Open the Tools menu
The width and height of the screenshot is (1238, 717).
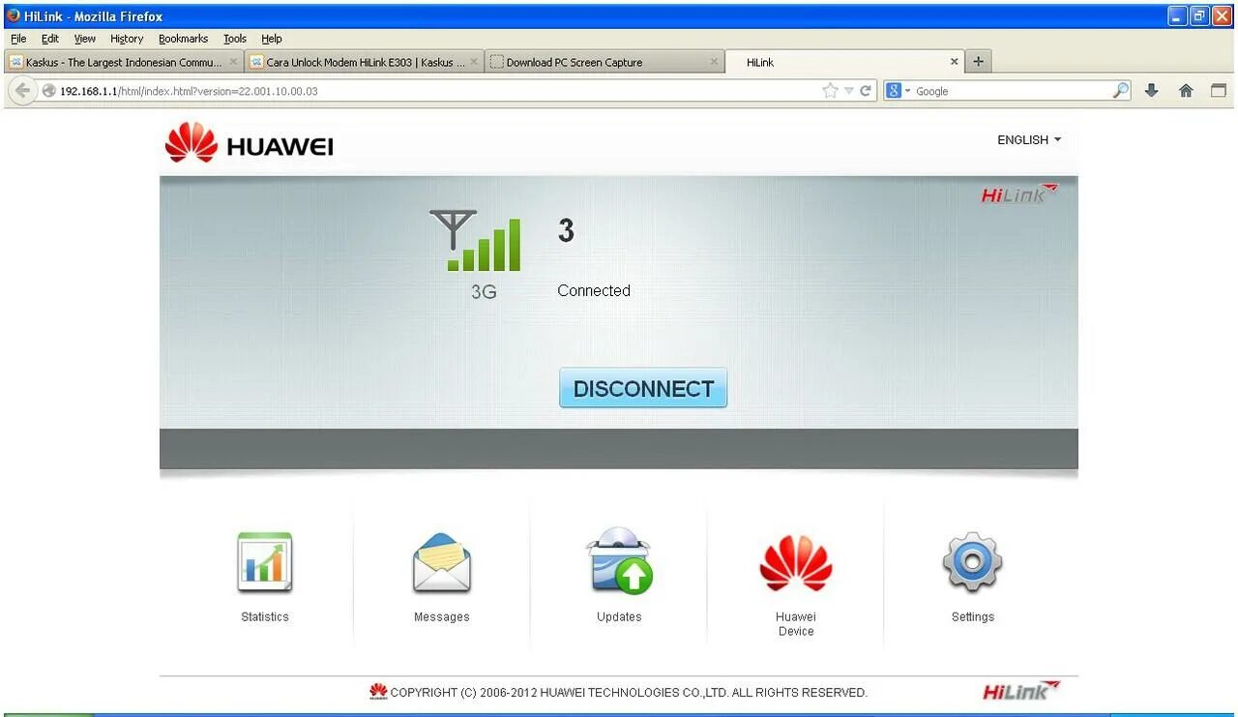pyautogui.click(x=235, y=39)
